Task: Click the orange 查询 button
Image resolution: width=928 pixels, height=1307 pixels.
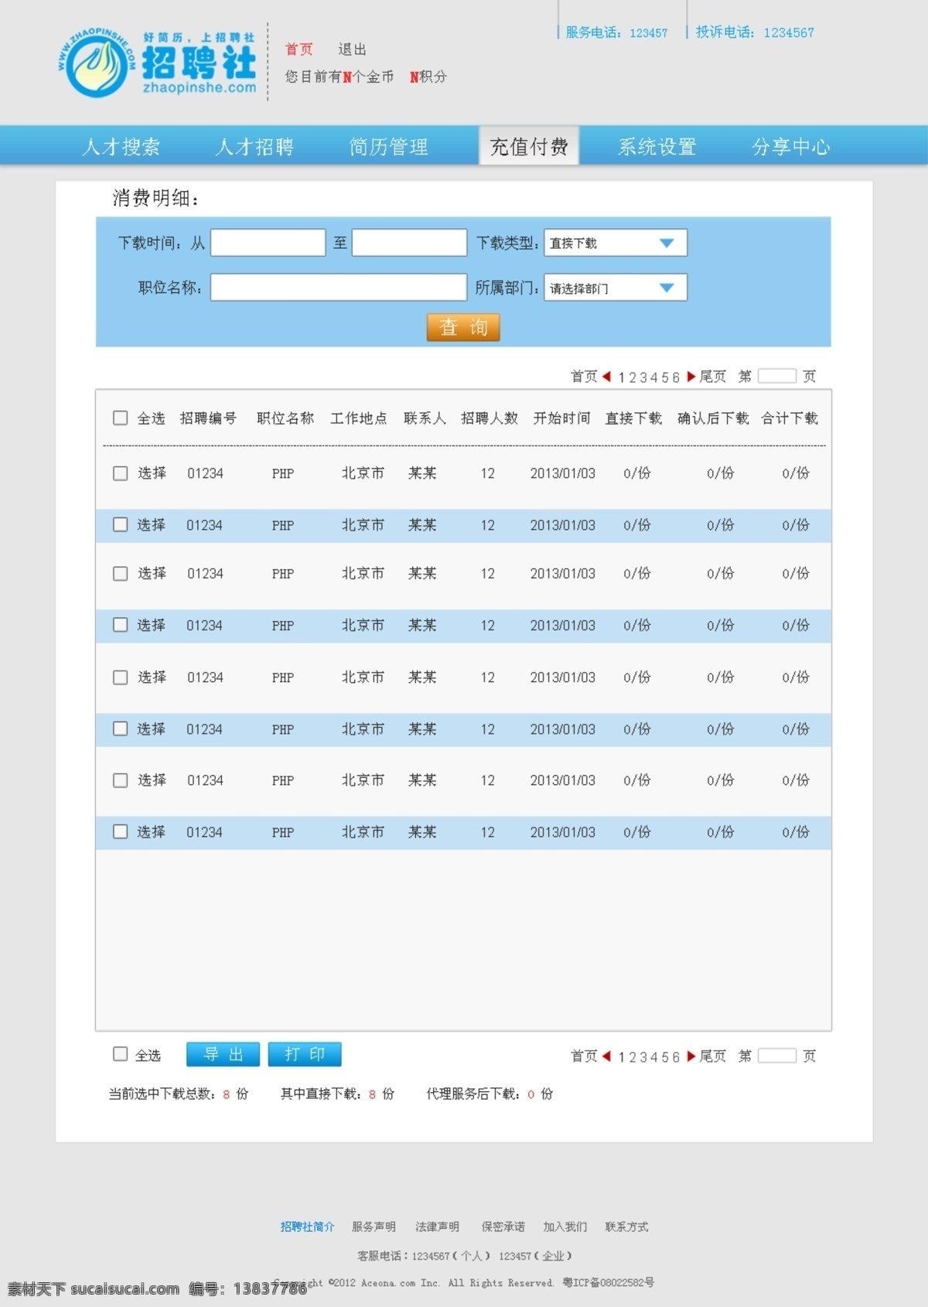Action: point(463,327)
